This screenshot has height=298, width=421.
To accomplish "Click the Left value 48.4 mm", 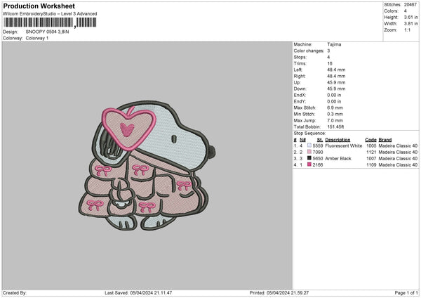I will [336, 70].
